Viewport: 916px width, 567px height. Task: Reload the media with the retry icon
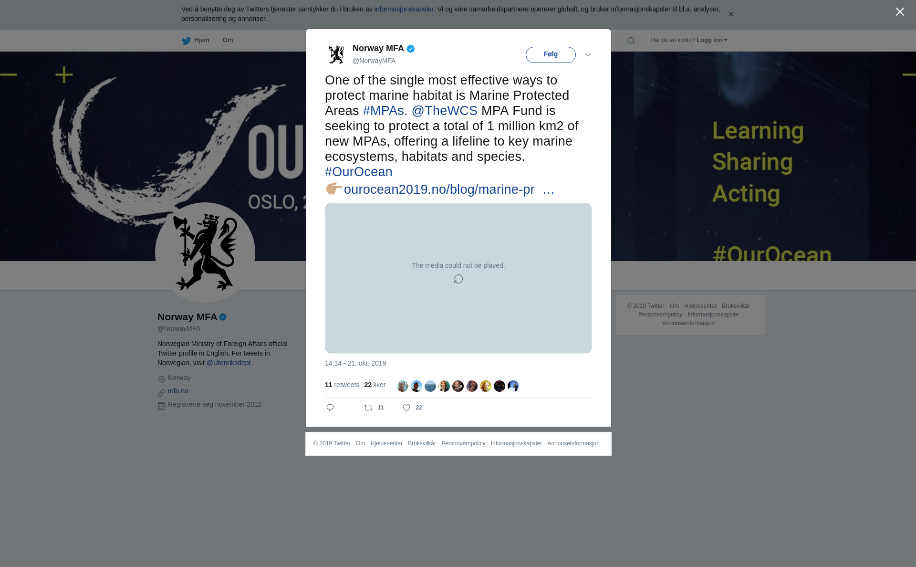[458, 279]
